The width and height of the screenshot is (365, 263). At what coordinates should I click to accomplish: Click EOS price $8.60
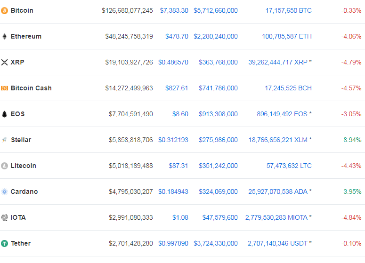pyautogui.click(x=180, y=114)
